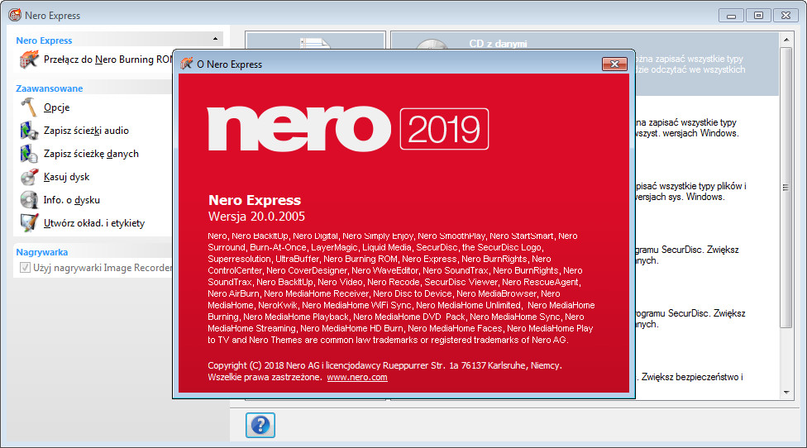The image size is (807, 448).
Task: Click the scrollbar down arrow in main window
Action: (x=786, y=393)
